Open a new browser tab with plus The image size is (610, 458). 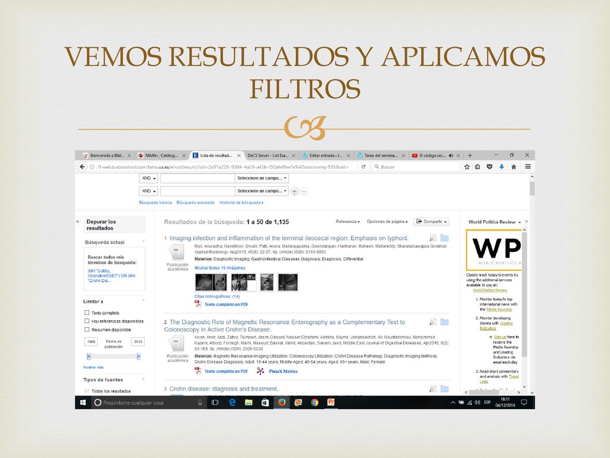click(x=470, y=156)
